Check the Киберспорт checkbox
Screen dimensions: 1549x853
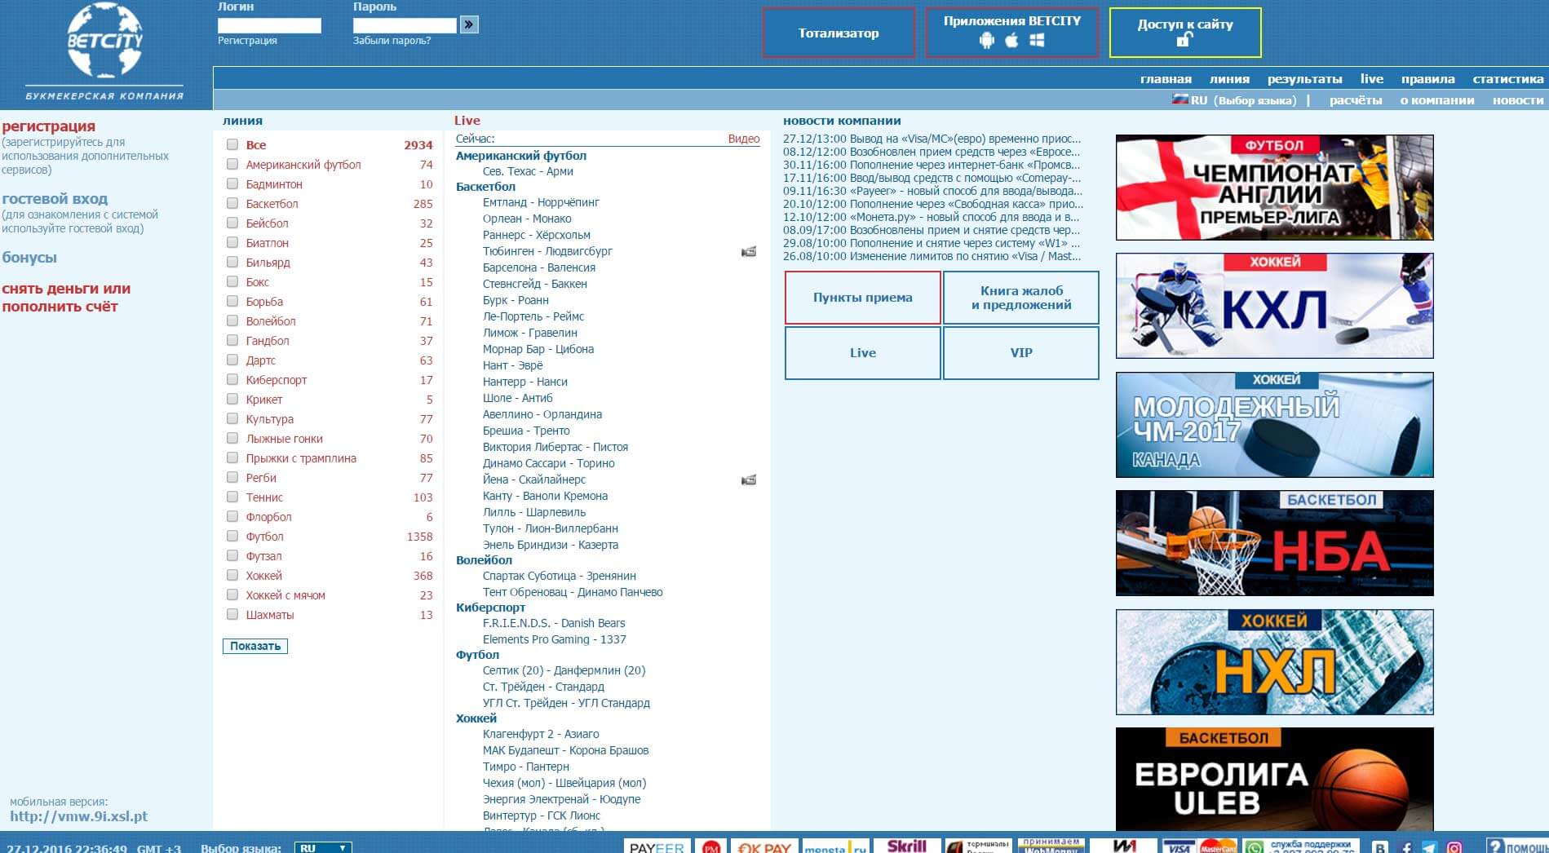232,379
